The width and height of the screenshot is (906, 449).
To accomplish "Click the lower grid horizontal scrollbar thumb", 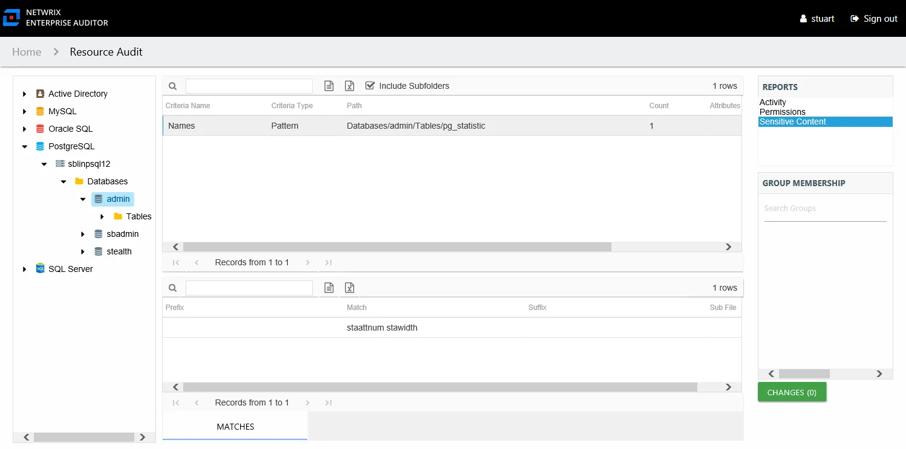I will 440,387.
